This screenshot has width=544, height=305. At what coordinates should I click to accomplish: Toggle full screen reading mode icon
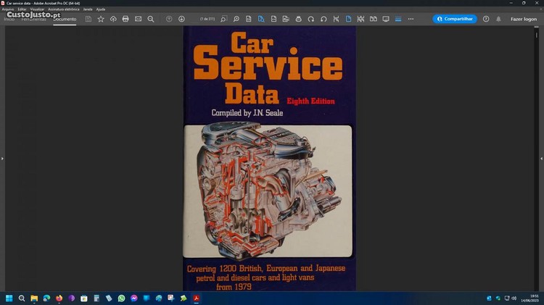tap(386, 19)
